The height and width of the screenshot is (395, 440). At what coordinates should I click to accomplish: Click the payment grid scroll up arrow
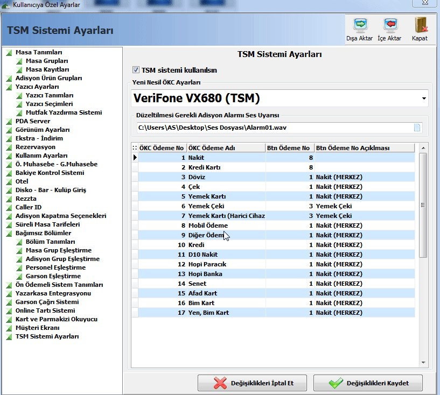coord(423,148)
